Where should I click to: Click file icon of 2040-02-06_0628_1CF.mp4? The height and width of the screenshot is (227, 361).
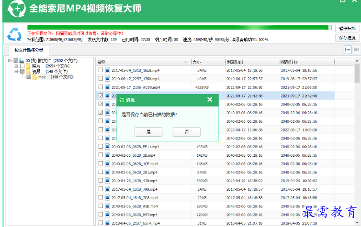108,163
